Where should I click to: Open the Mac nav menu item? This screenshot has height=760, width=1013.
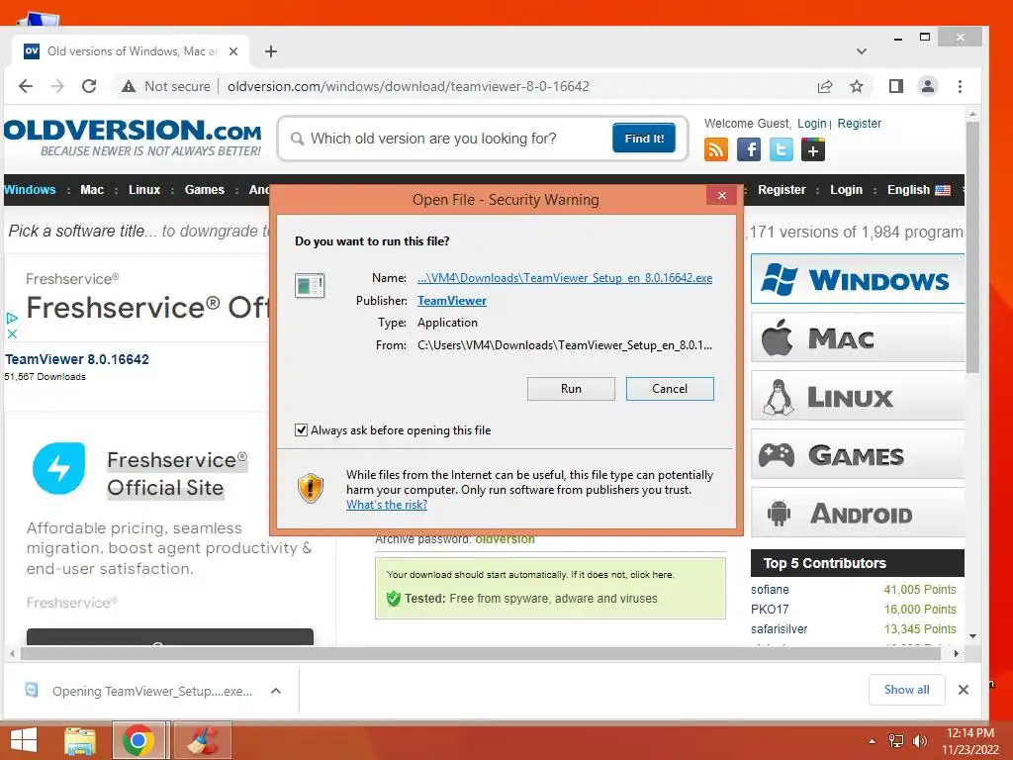[x=92, y=190]
